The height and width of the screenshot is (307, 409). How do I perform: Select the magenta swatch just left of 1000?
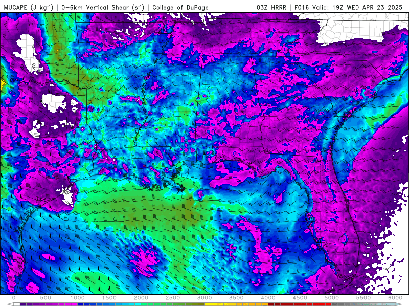coord(74,304)
